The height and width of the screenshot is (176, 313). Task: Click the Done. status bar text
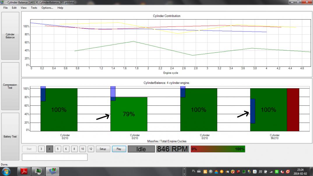[4, 164]
